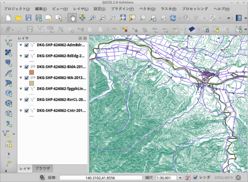Uncheck the RdEdg layer visibility

point(26,56)
